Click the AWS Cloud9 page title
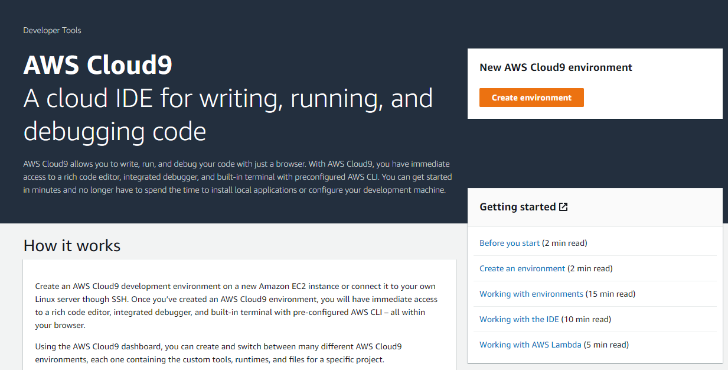 (97, 65)
